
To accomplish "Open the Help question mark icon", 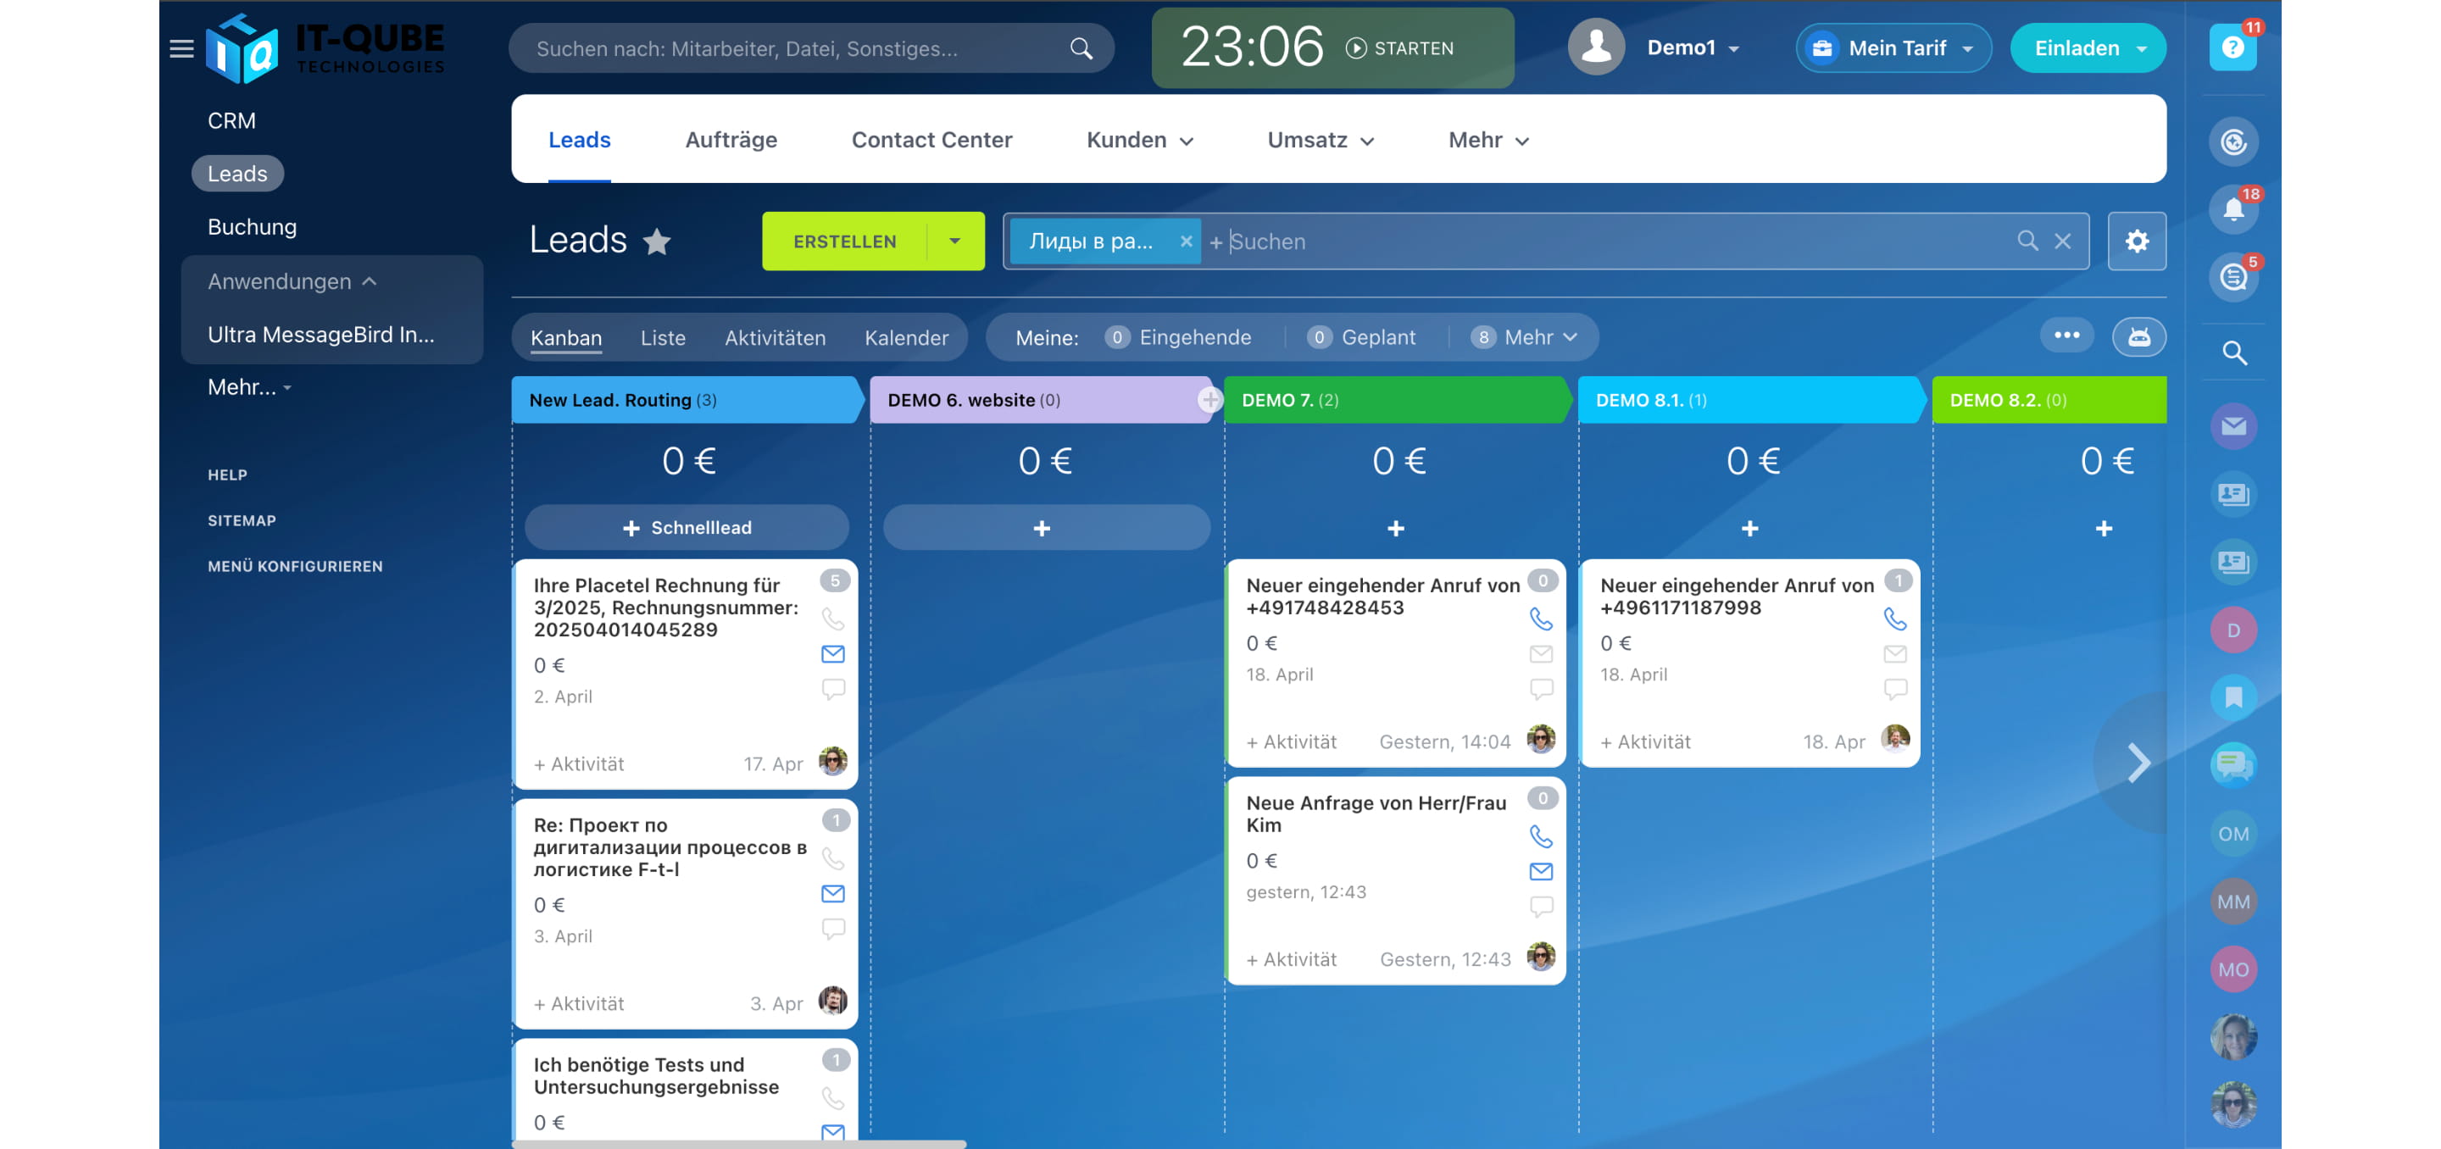I will tap(2233, 46).
